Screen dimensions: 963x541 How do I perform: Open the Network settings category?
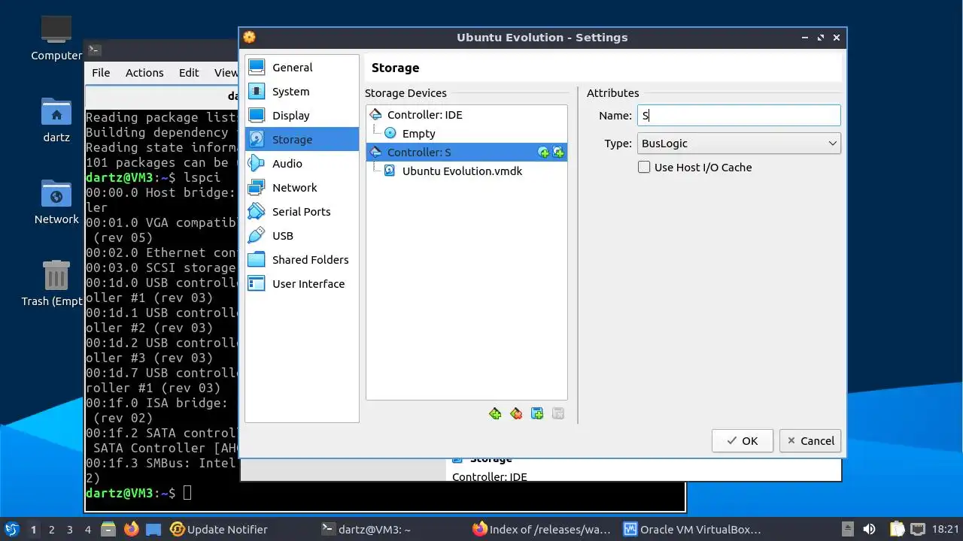(302, 188)
